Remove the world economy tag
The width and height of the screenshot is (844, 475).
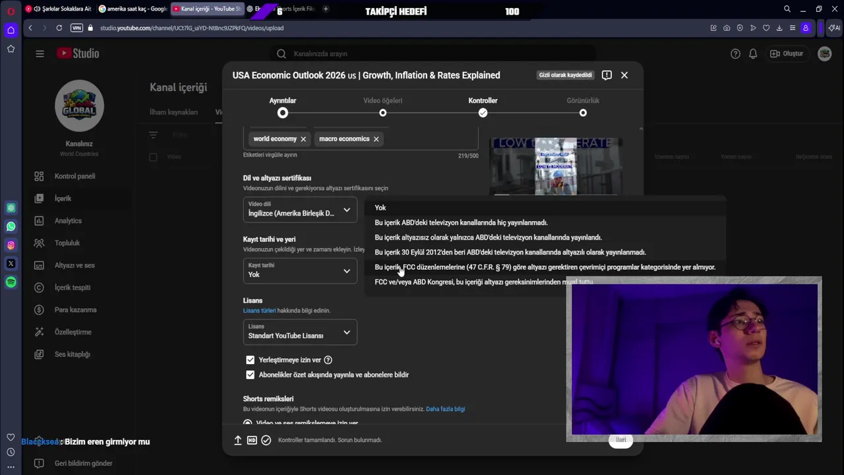point(303,139)
